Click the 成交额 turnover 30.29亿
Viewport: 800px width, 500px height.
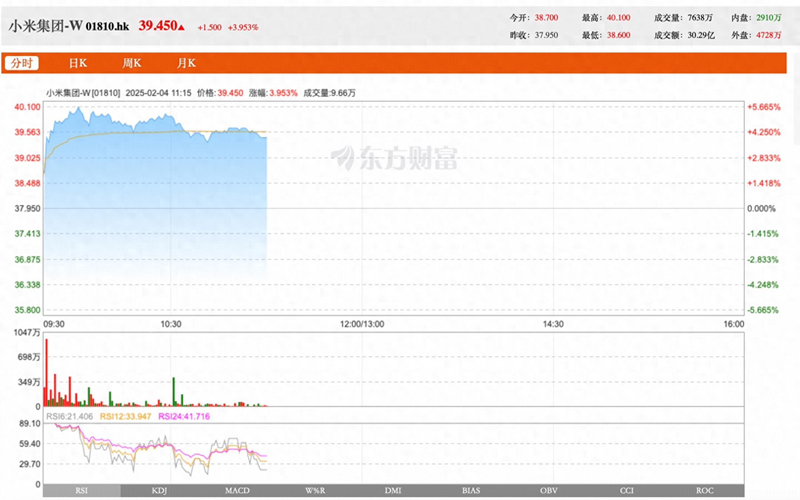pos(701,35)
